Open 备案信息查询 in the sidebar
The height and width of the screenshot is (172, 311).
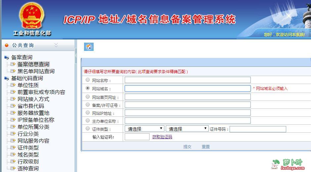(x=33, y=64)
